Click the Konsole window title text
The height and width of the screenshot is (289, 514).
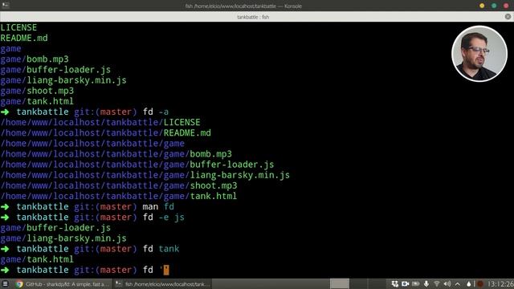pos(243,6)
